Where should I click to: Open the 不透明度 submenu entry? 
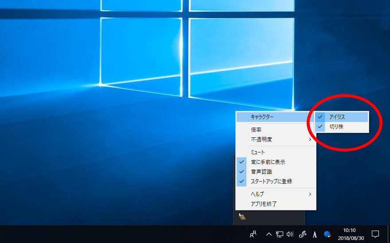[x=276, y=140]
